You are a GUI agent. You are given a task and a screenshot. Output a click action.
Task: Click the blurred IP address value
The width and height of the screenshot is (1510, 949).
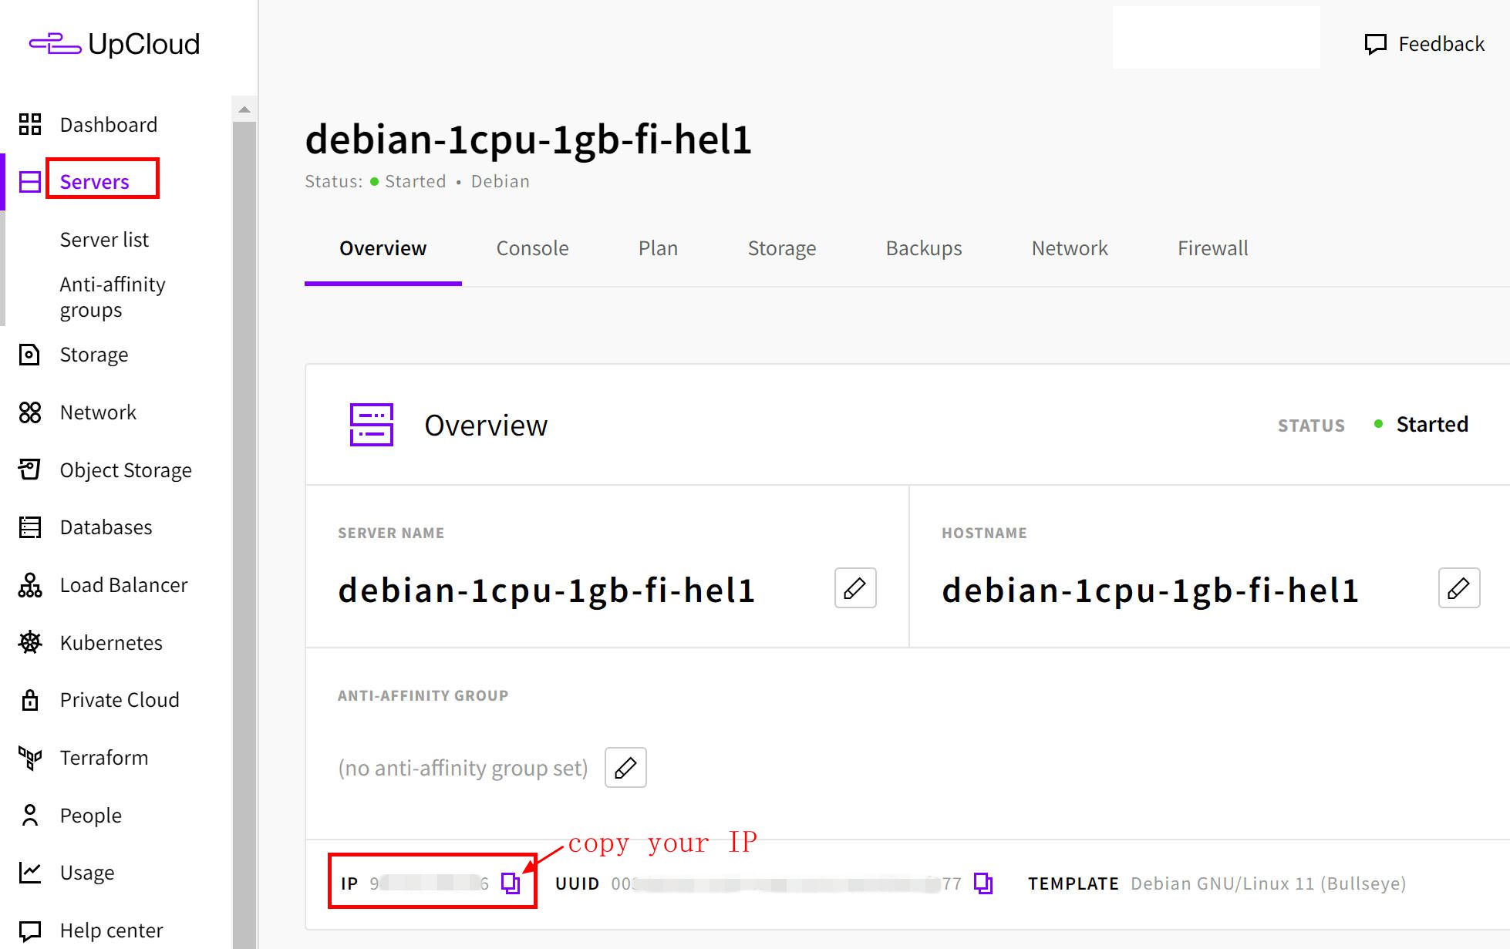coord(429,883)
